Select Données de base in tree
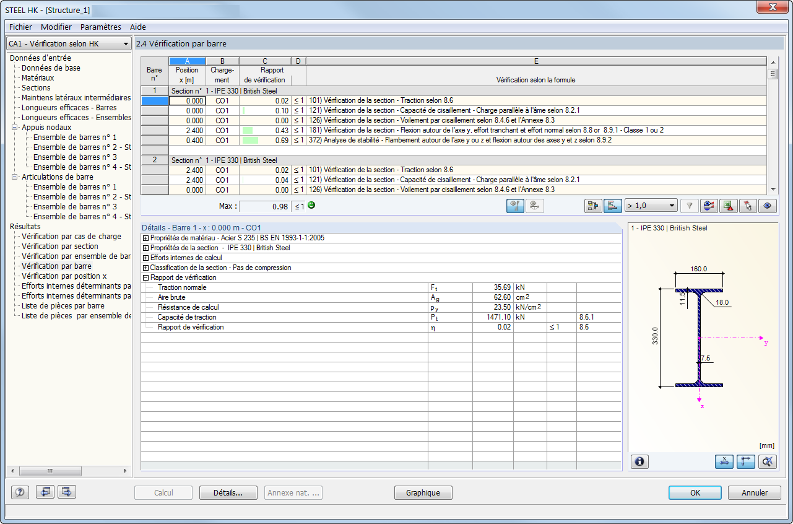 pyautogui.click(x=51, y=68)
